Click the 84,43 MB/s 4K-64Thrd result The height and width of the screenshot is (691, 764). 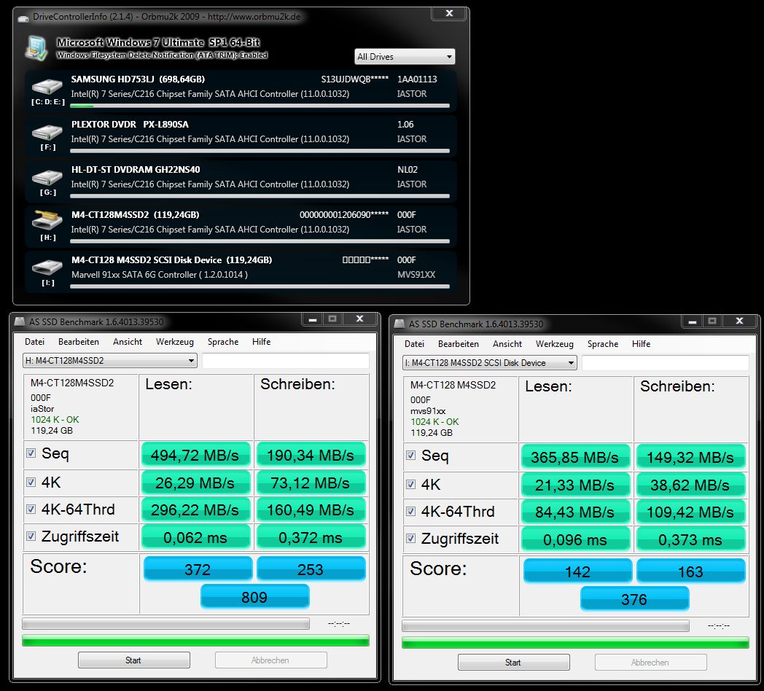tap(575, 511)
